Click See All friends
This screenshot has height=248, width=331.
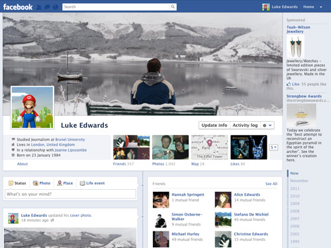tap(271, 184)
